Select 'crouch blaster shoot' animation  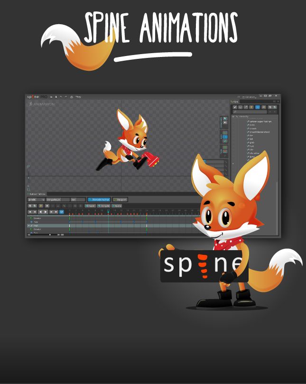[x=258, y=132]
